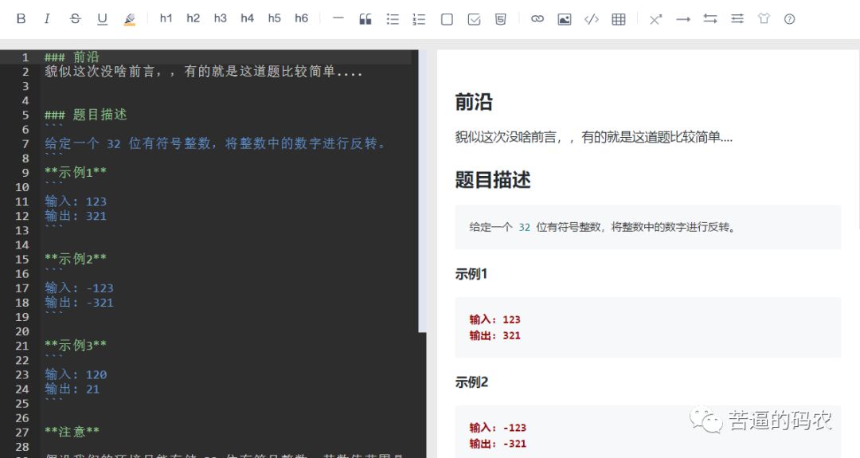Click '输出: -321' in the preview

[x=498, y=444]
